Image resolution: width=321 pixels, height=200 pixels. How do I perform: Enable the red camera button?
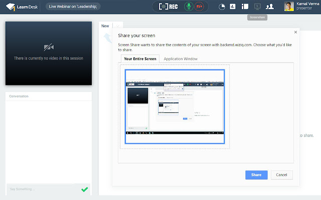point(199,6)
